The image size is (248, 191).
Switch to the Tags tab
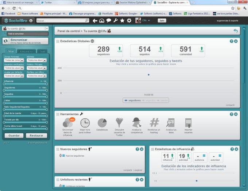tap(42, 51)
